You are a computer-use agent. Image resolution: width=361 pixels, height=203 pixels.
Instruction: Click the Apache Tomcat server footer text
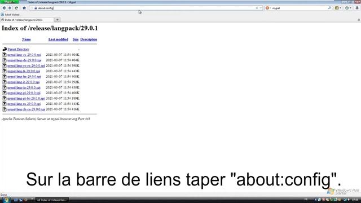pos(46,119)
